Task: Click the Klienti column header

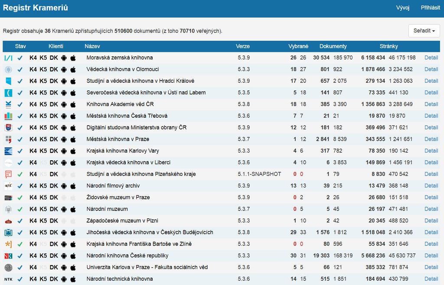Action: (56, 46)
